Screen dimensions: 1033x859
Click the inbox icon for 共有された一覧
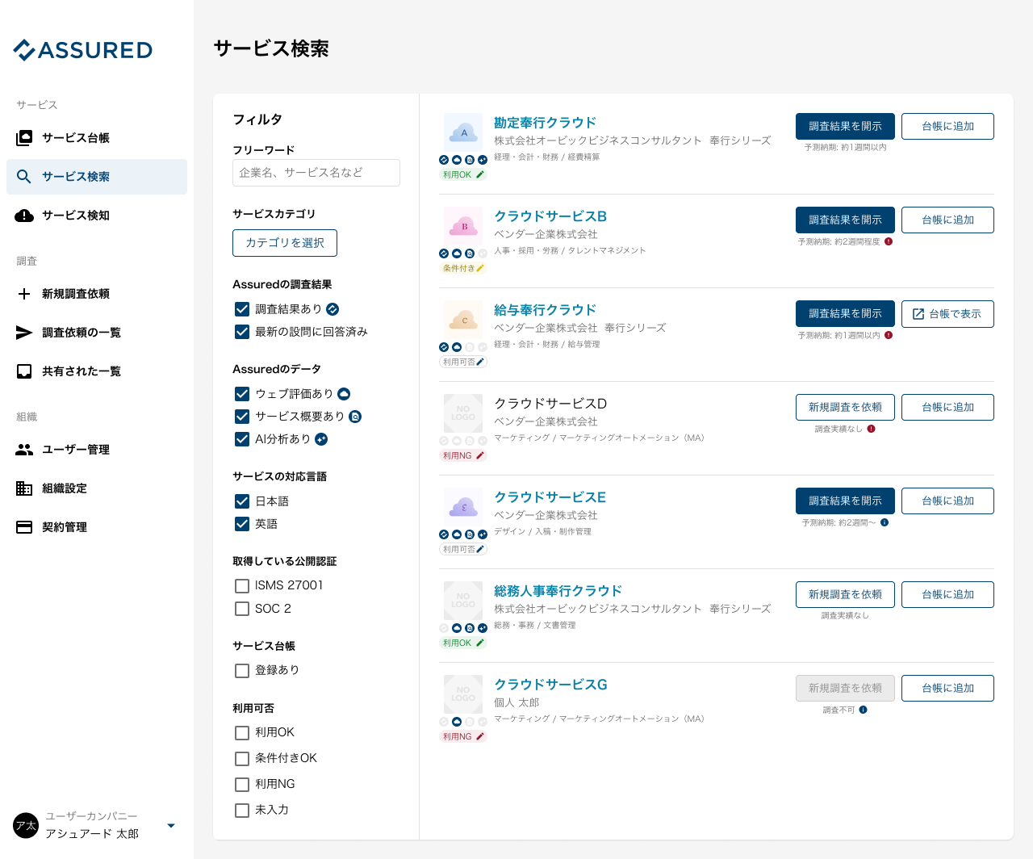(x=24, y=371)
